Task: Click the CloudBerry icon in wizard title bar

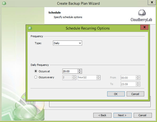Action: click(x=4, y=3)
